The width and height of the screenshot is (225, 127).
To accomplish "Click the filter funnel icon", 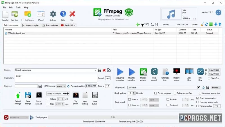I will [x=142, y=25].
